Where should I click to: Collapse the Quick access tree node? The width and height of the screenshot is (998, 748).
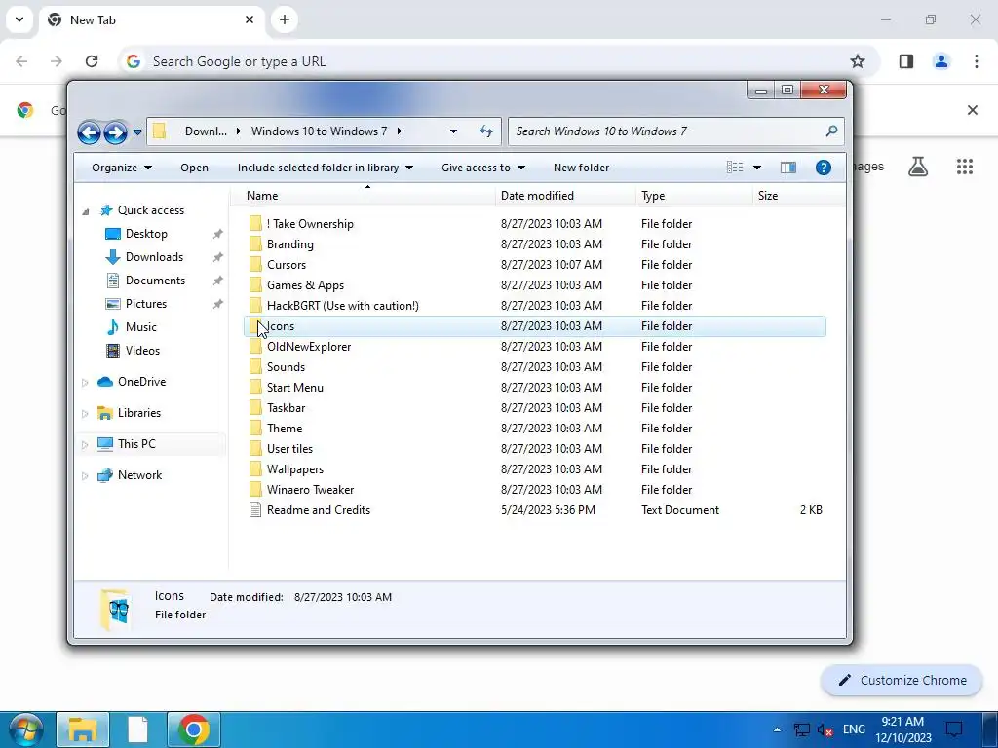[x=86, y=211]
